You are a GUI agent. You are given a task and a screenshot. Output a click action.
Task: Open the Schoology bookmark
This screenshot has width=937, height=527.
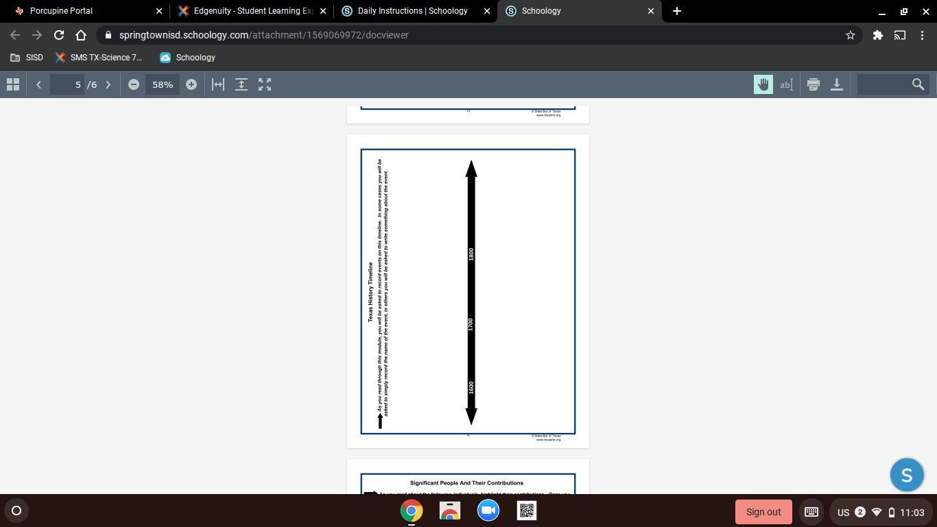pos(187,58)
